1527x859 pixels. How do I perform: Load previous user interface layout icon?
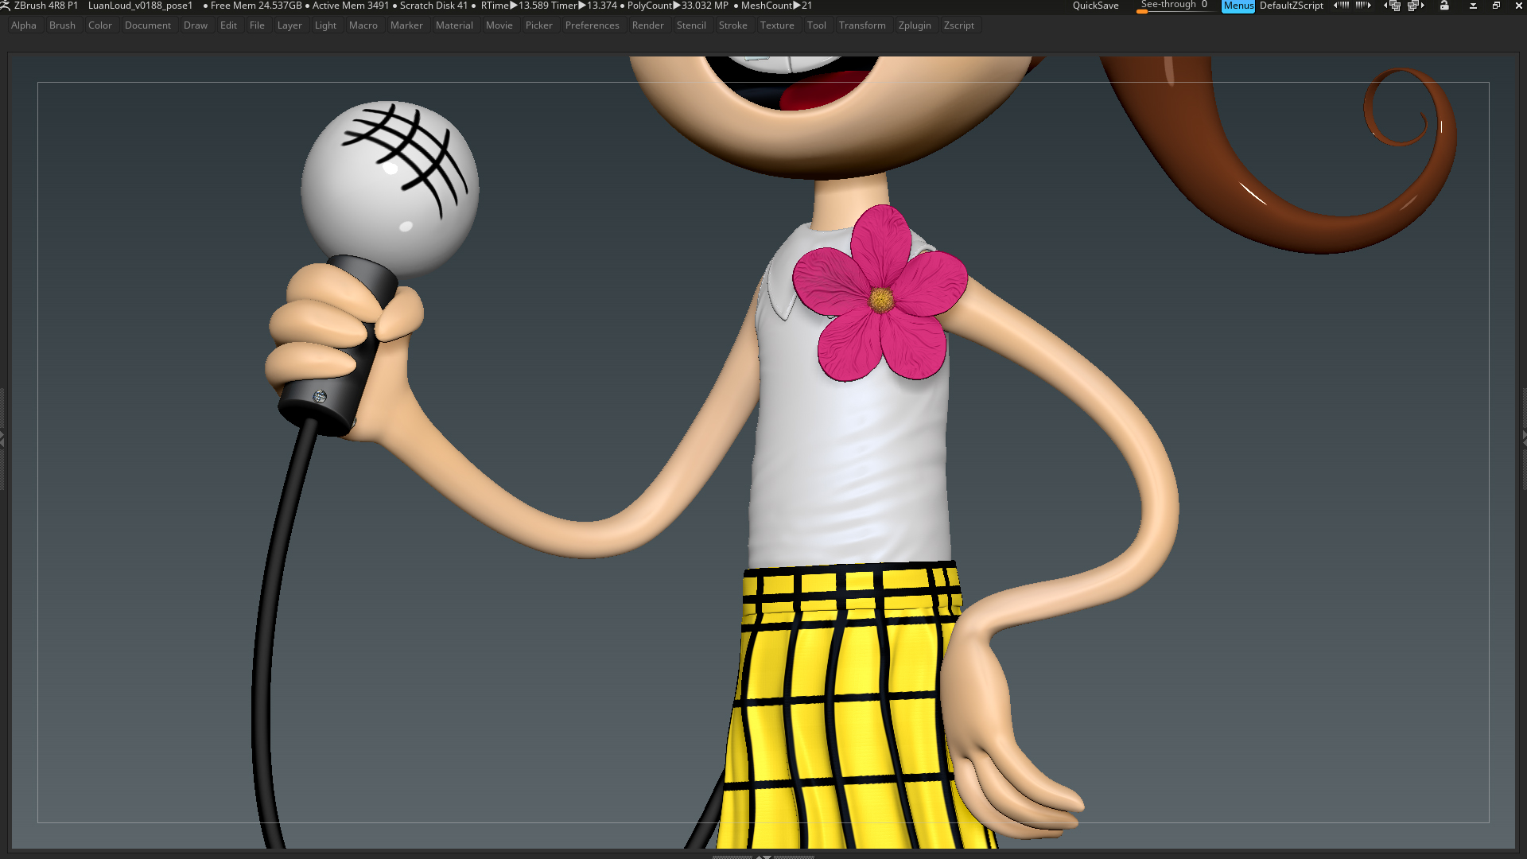pos(1393,6)
